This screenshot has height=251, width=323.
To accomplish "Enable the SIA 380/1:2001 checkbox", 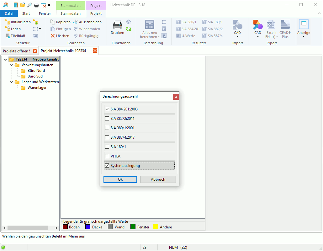I will coord(107,128).
